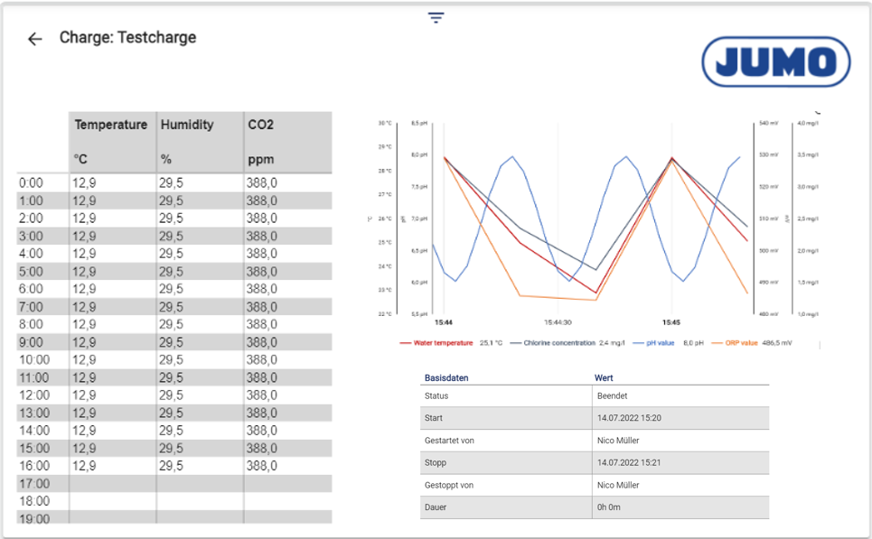Click the Dauer row in Basisdaten table
Viewport: 872px width, 539px height.
coord(595,507)
